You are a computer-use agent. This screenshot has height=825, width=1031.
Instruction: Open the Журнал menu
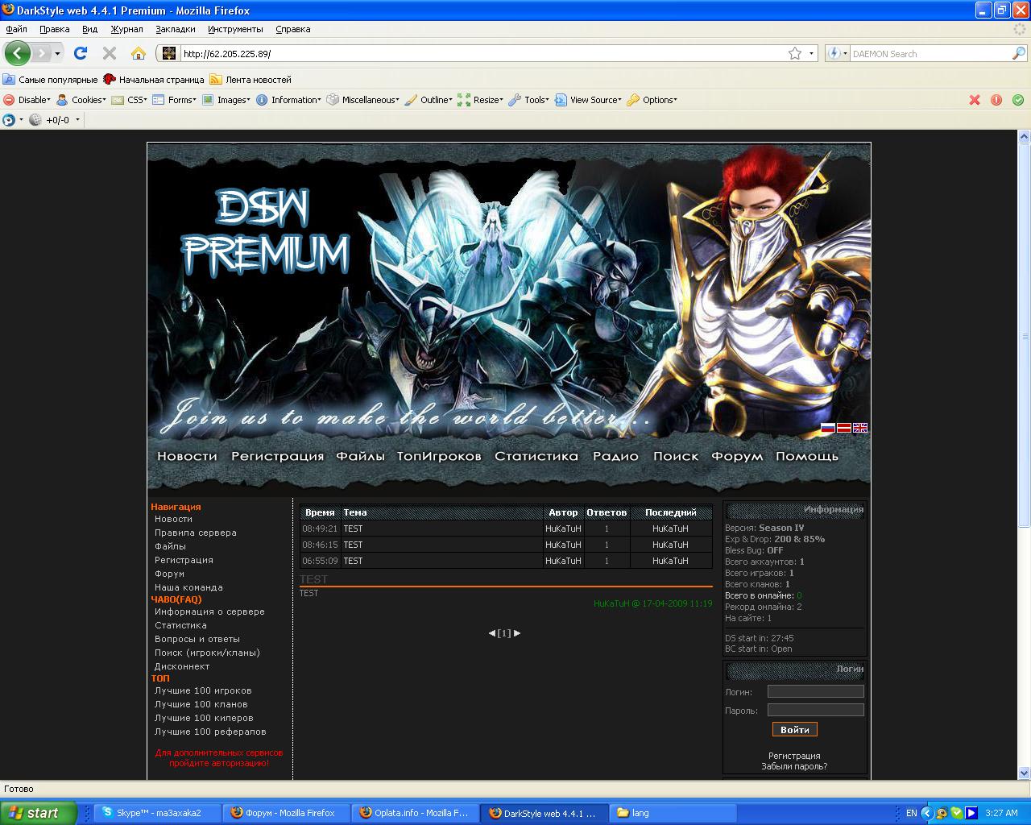pos(126,29)
